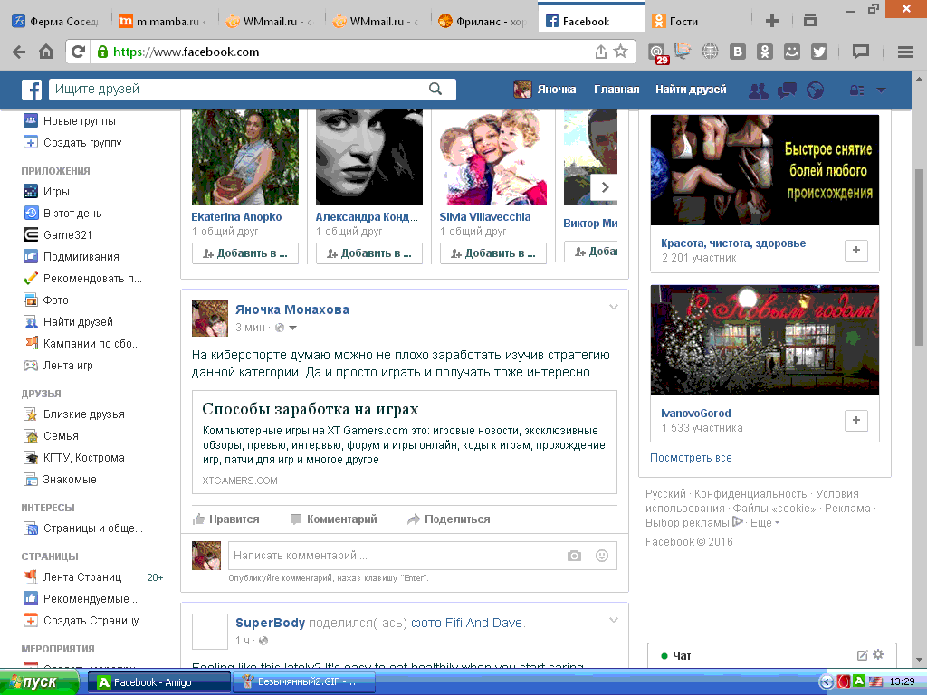The height and width of the screenshot is (695, 927).
Task: Open emoji smiley picker in comment
Action: pos(602,556)
